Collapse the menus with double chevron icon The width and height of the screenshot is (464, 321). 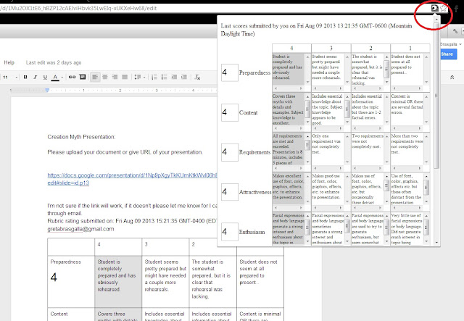(x=452, y=78)
